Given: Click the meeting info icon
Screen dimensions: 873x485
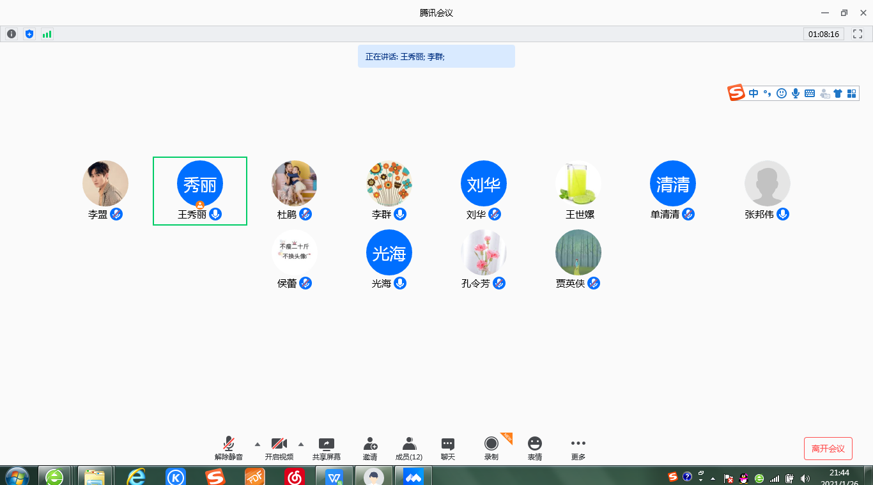Looking at the screenshot, I should point(12,34).
